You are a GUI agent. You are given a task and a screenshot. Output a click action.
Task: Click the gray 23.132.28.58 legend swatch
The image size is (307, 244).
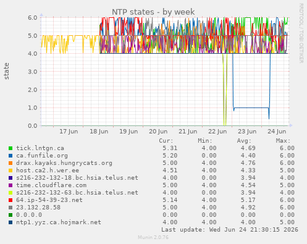click(x=11, y=208)
